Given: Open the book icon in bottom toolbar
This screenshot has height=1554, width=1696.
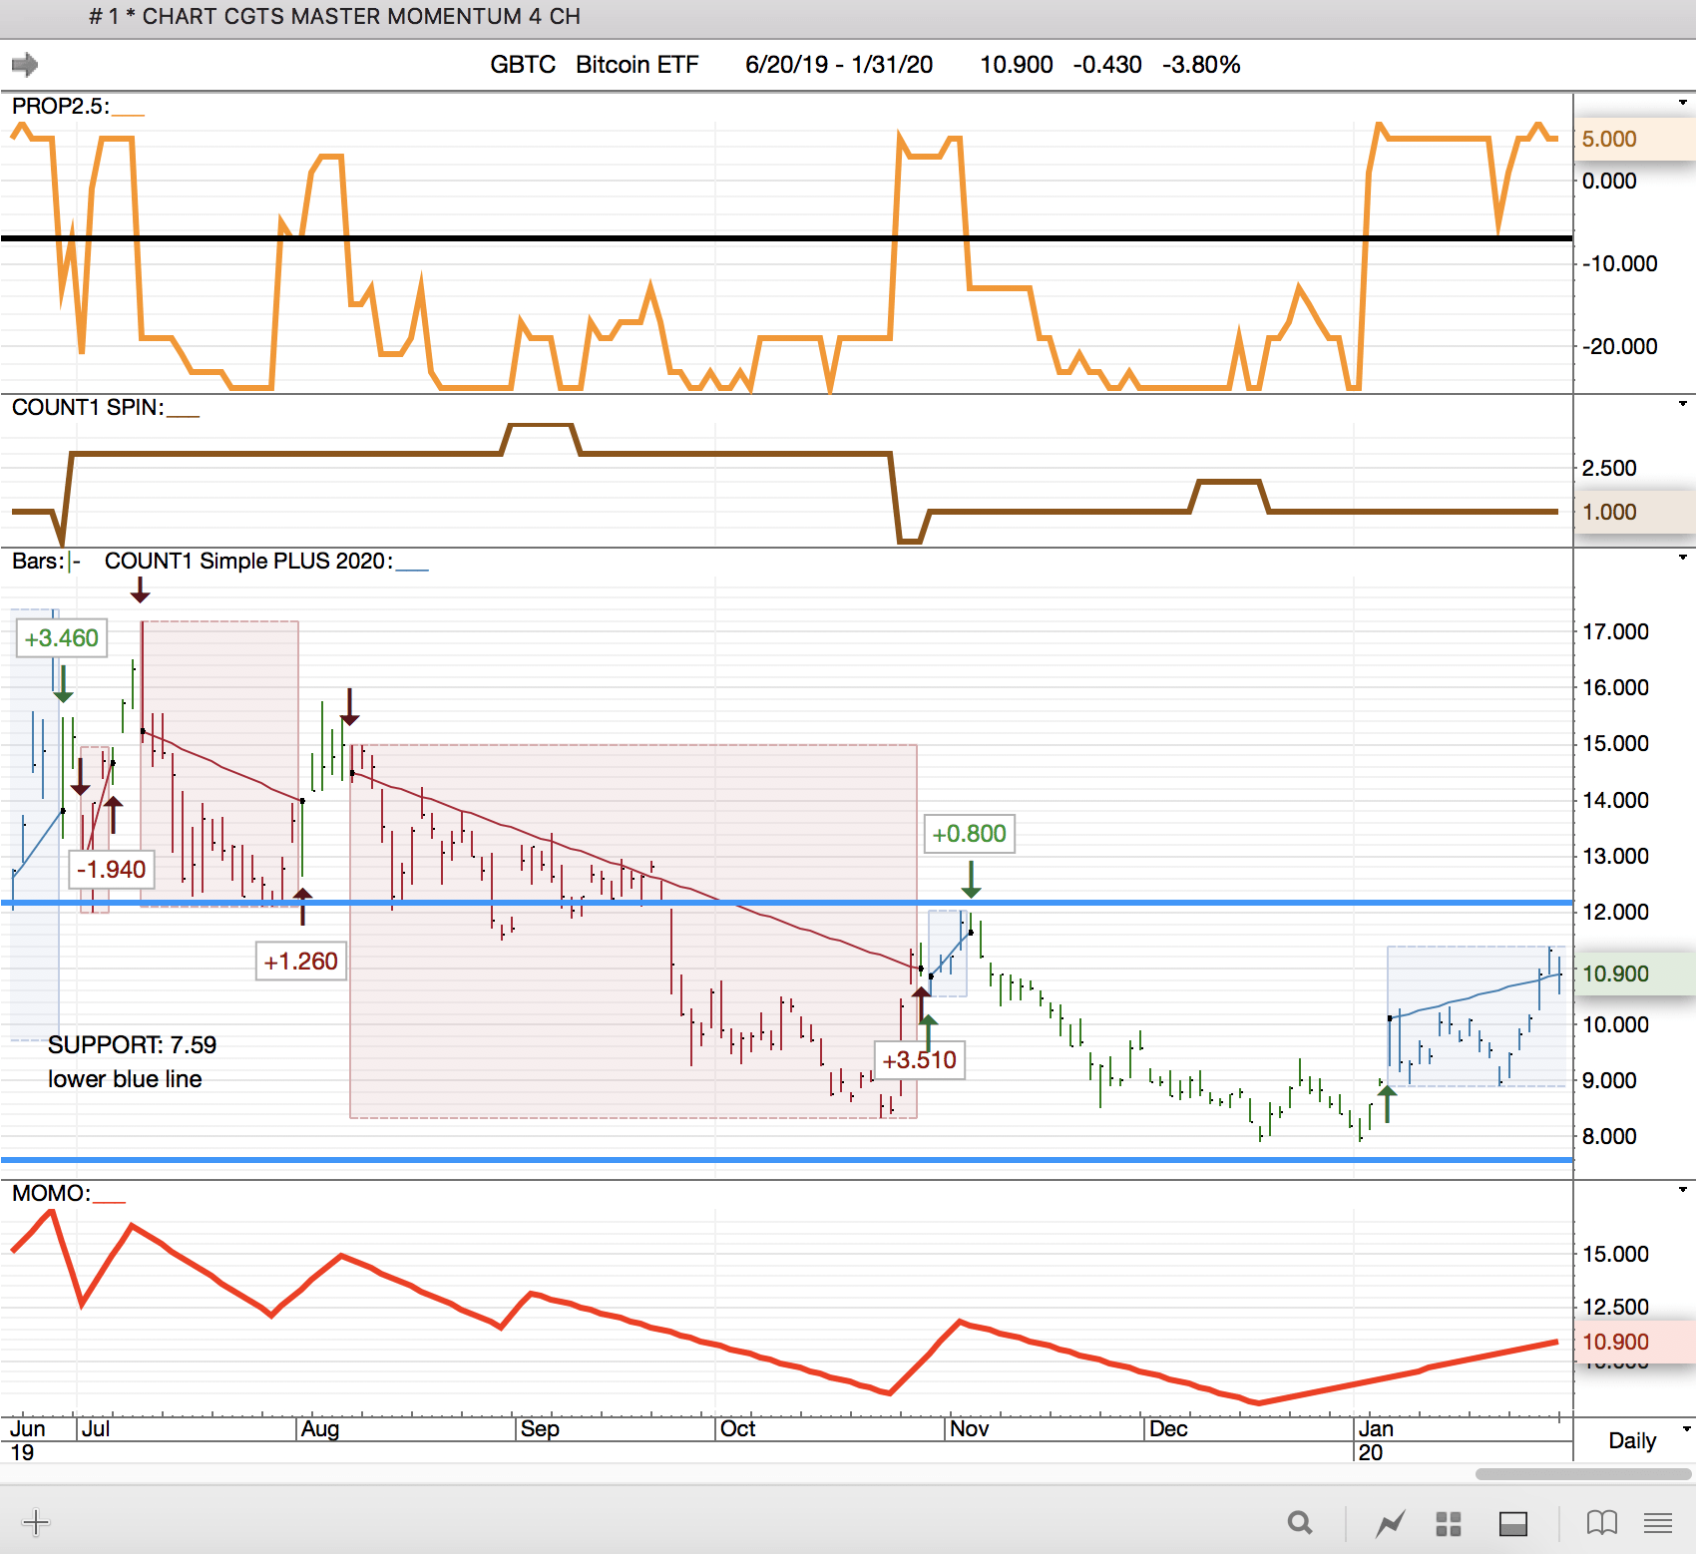Looking at the screenshot, I should (x=1601, y=1523).
